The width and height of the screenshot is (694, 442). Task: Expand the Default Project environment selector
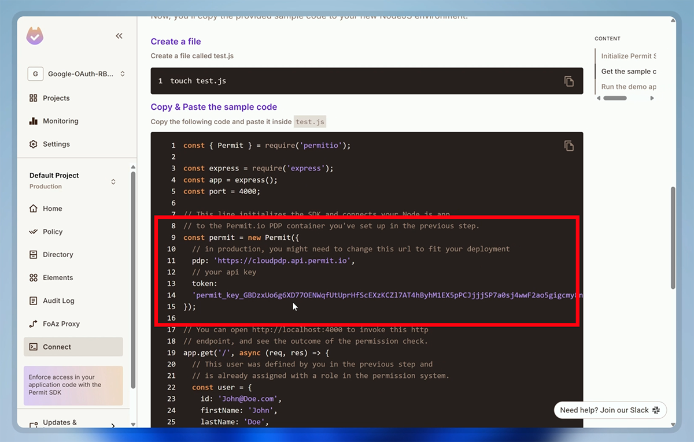click(113, 181)
